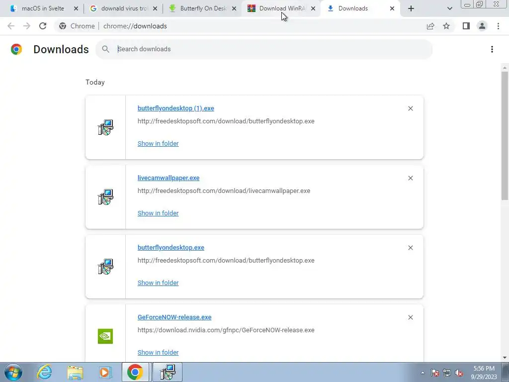Screen dimensions: 509x382
Task: Click the browser forward arrow
Action: (27, 26)
